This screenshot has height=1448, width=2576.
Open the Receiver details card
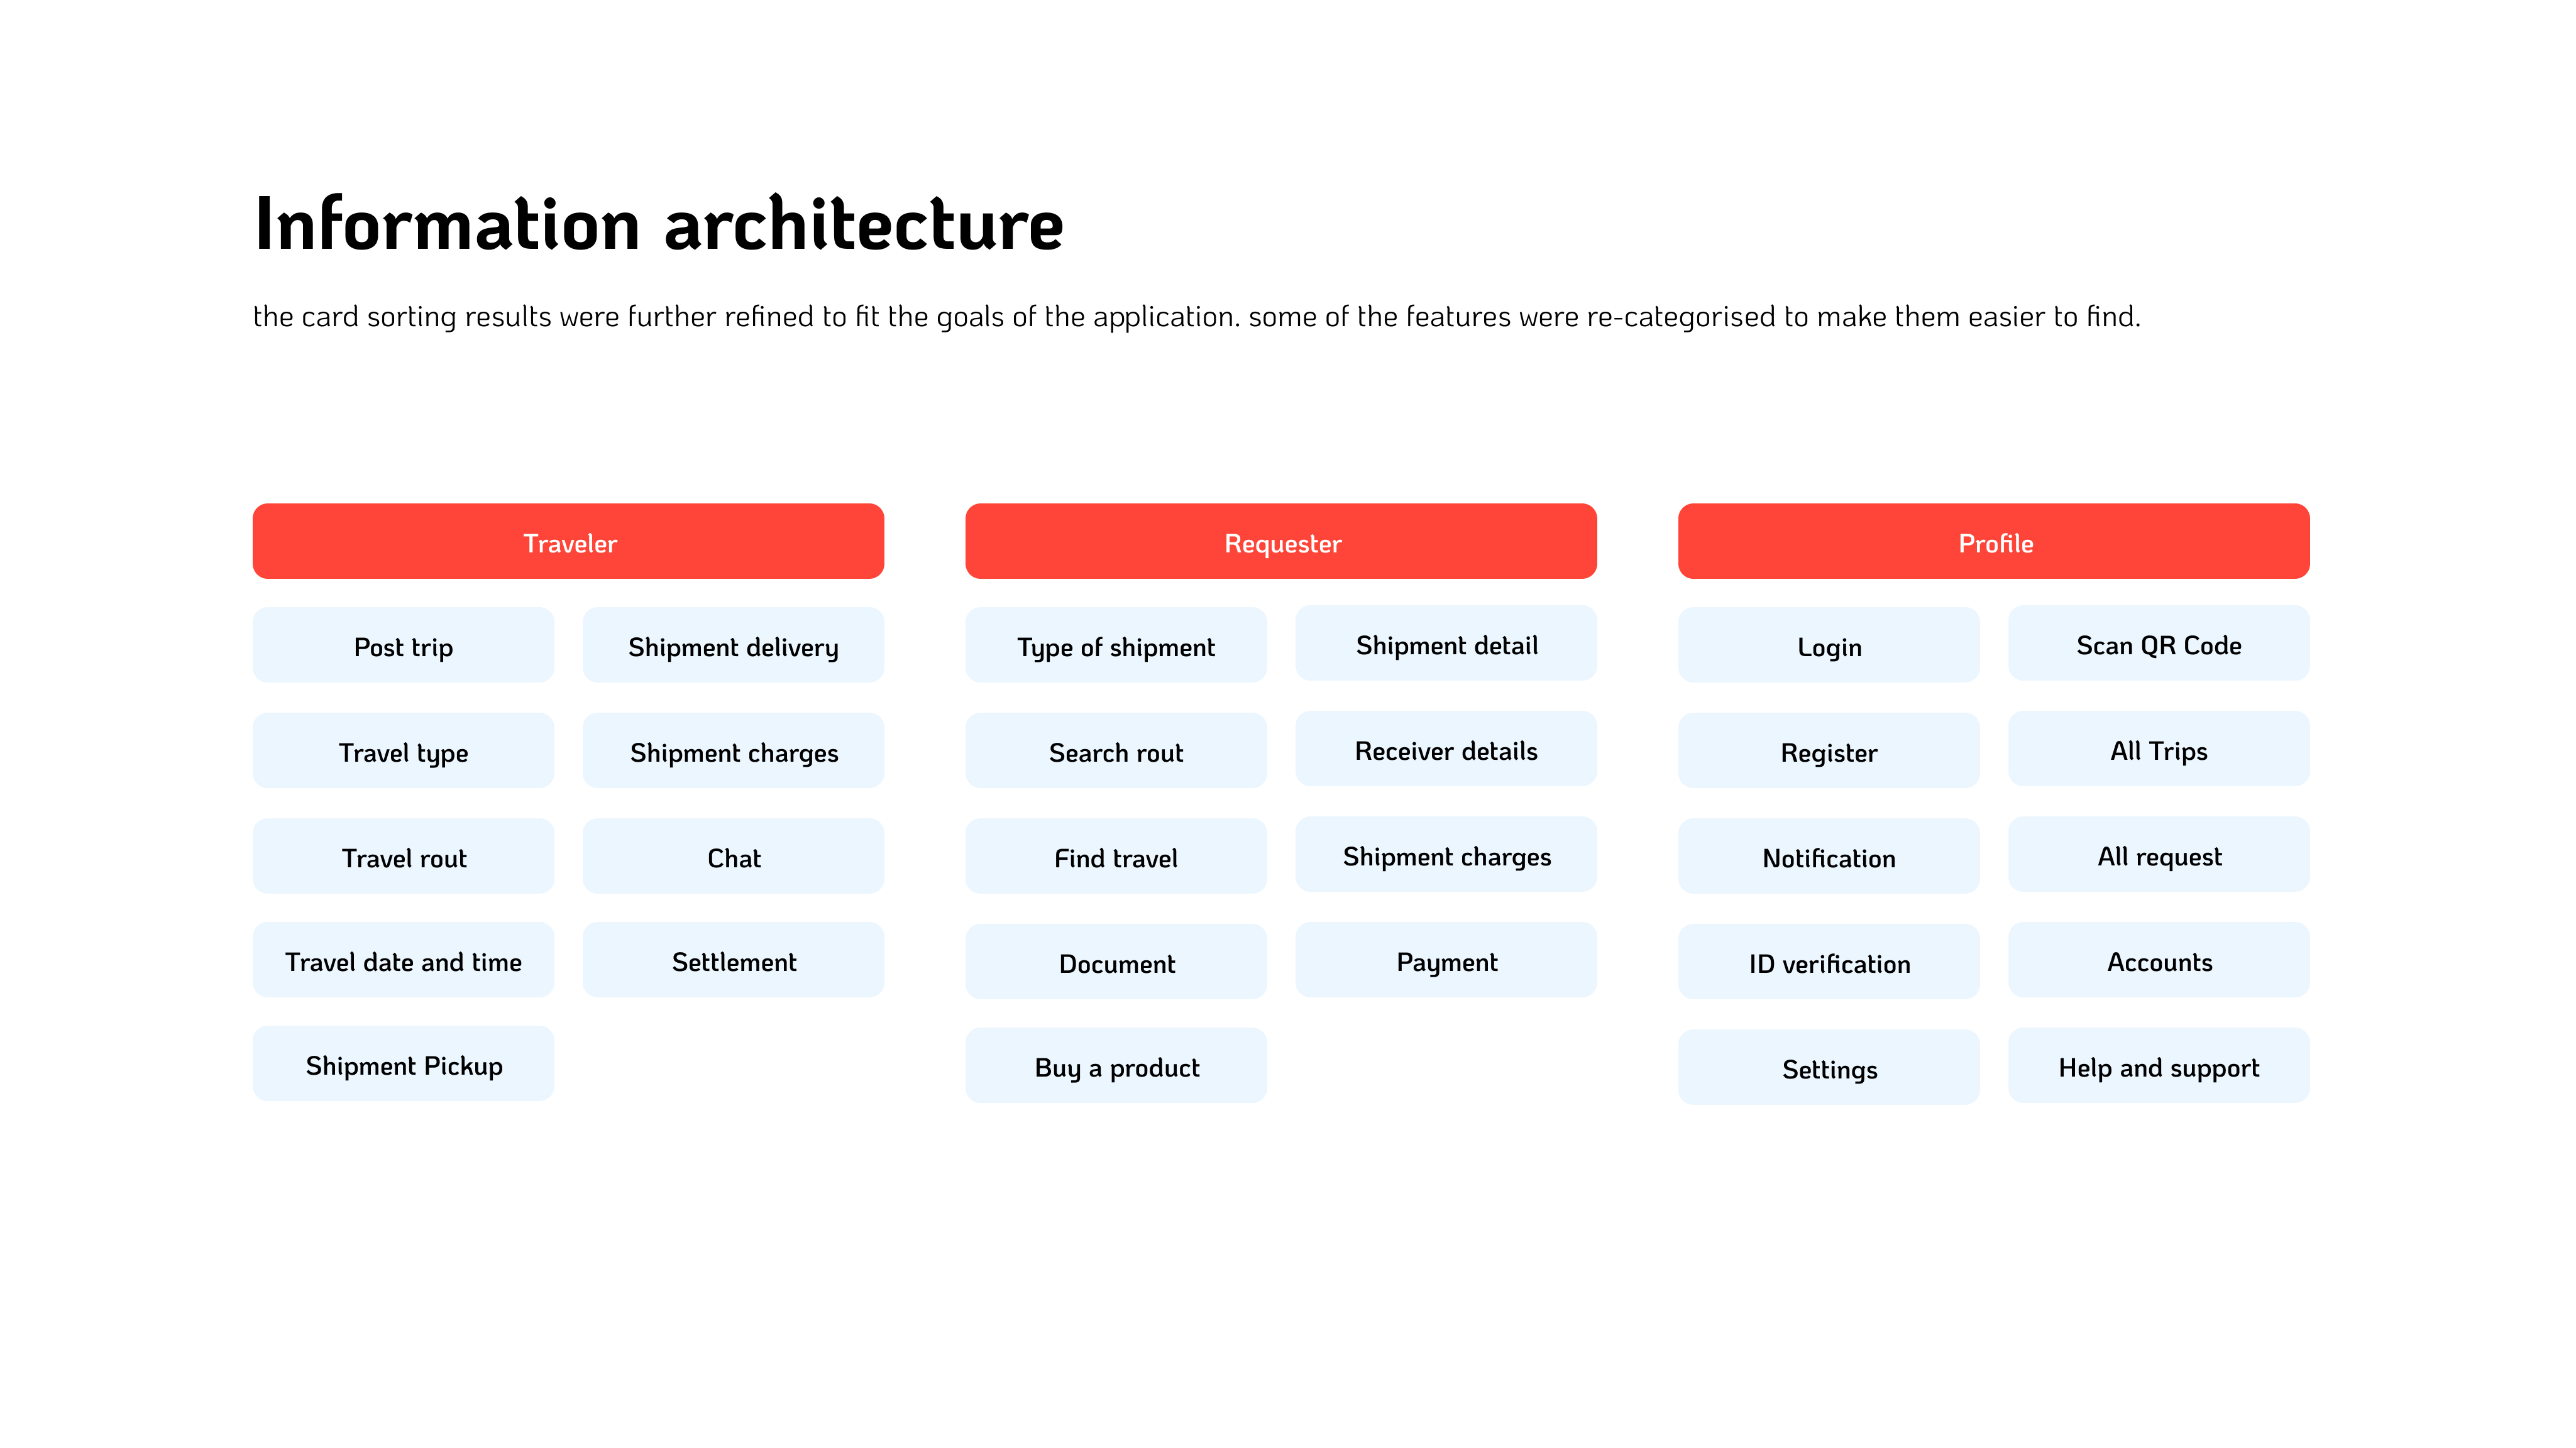point(1446,749)
